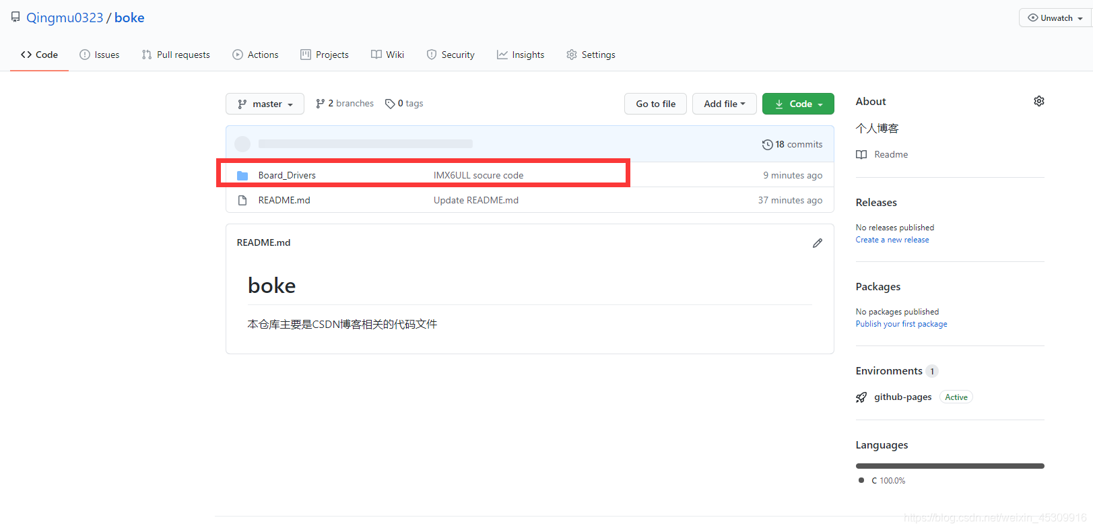1093x530 pixels.
Task: Open the Releases heading link
Action: click(x=876, y=202)
